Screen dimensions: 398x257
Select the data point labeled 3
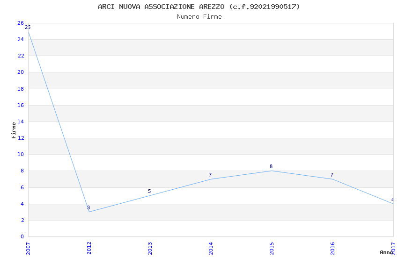pyautogui.click(x=88, y=207)
